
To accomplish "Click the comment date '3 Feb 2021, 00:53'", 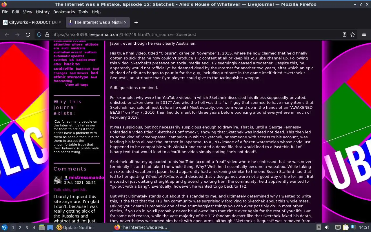I will pyautogui.click(x=80, y=183).
